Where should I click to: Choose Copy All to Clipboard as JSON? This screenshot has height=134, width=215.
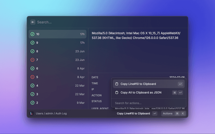(141, 92)
